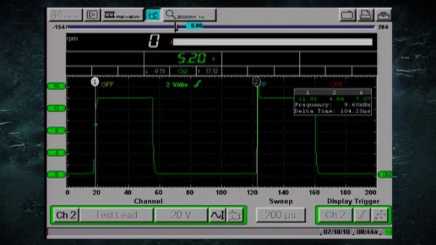Click the Frequency 9.60kHz readout

point(332,105)
